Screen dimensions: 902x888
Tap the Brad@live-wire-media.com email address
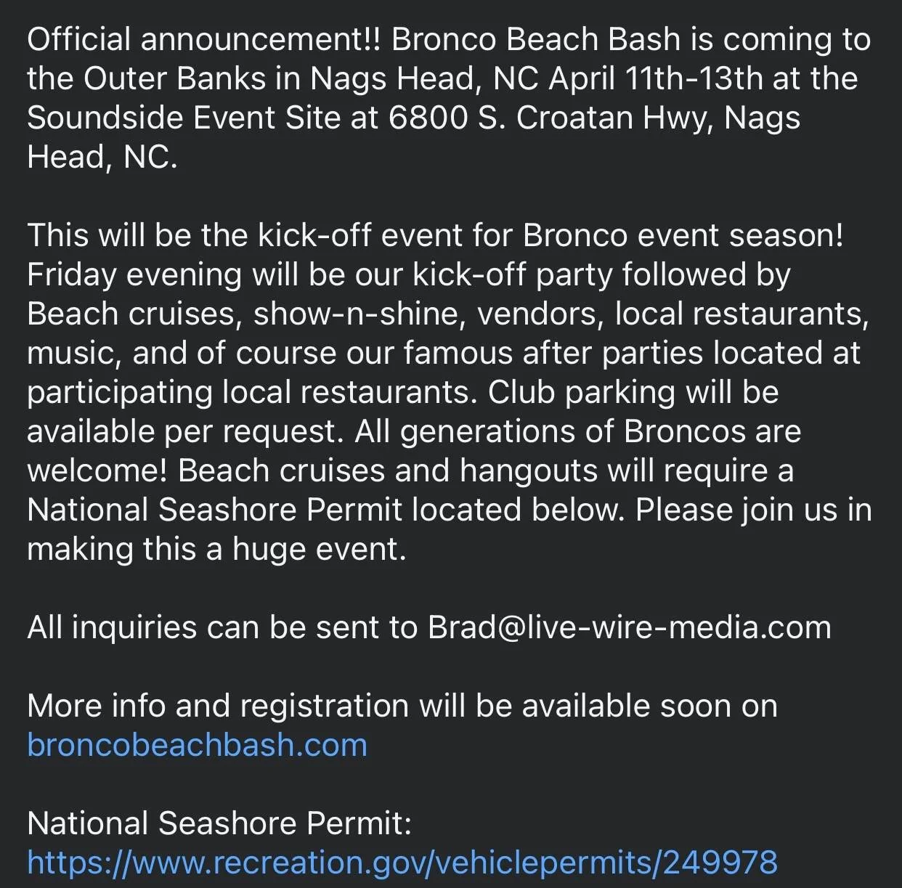click(x=630, y=627)
